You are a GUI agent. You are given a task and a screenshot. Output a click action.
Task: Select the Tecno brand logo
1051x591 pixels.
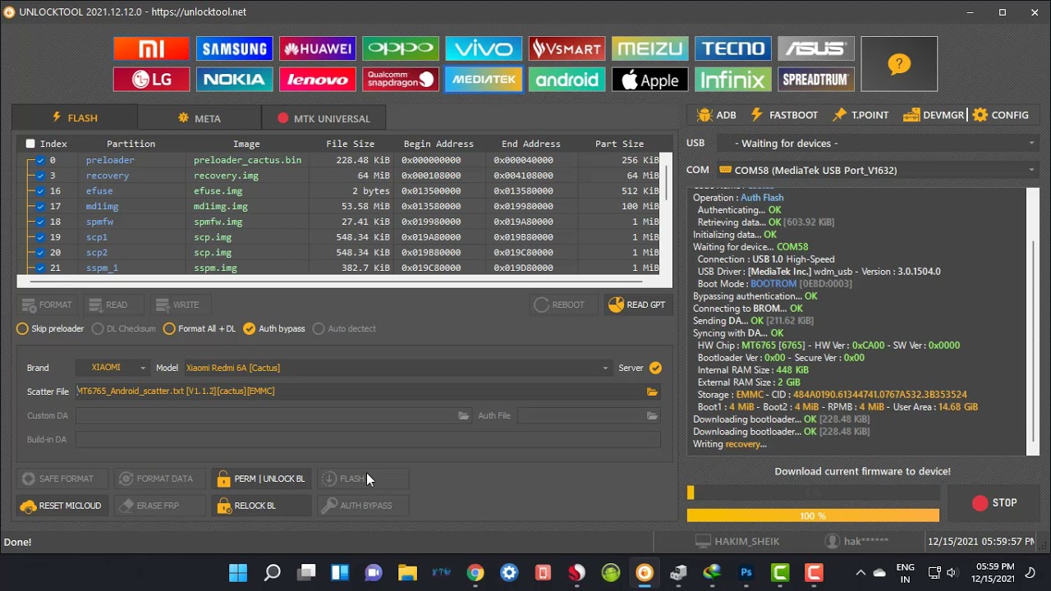tap(733, 49)
